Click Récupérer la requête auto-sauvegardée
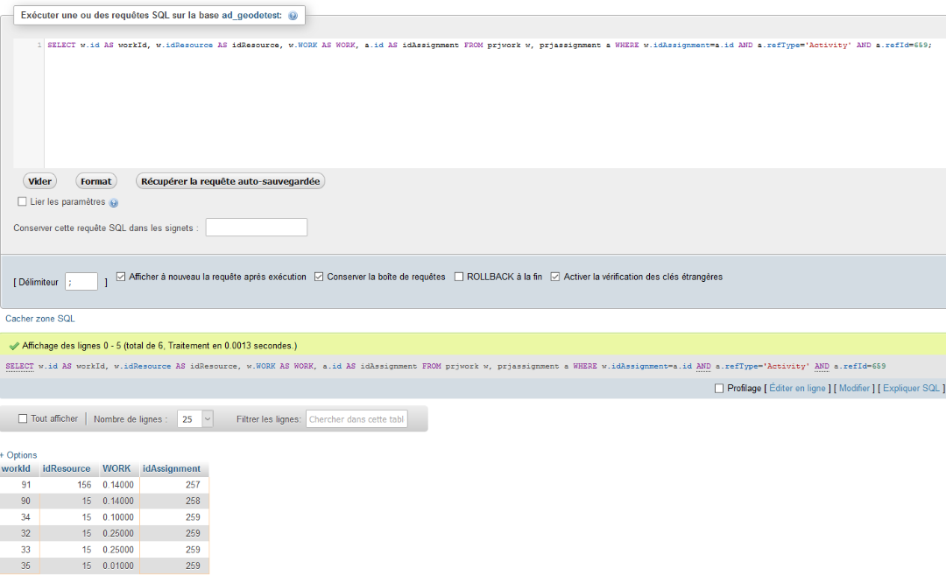 point(230,181)
